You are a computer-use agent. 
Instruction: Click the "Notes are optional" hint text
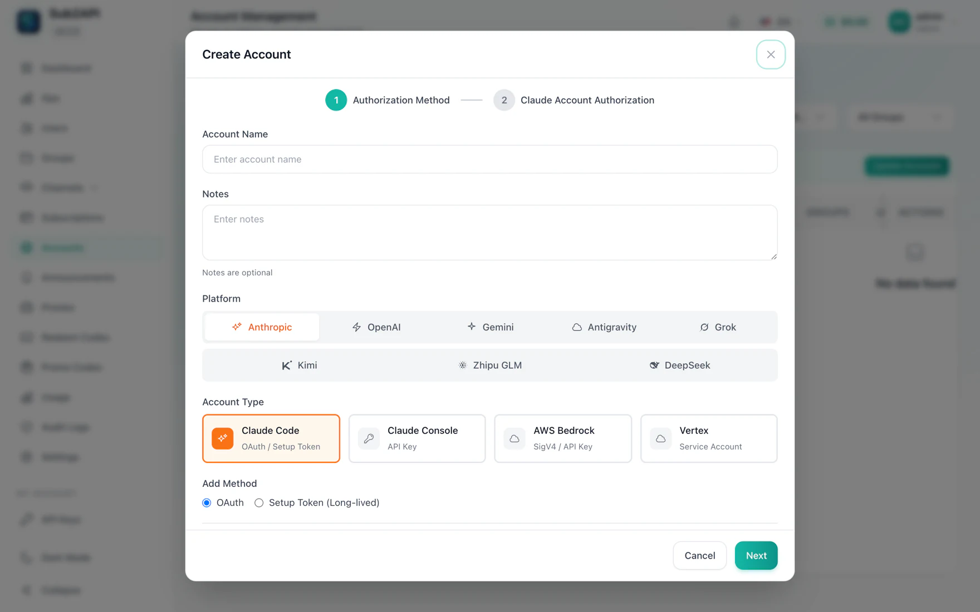(237, 273)
